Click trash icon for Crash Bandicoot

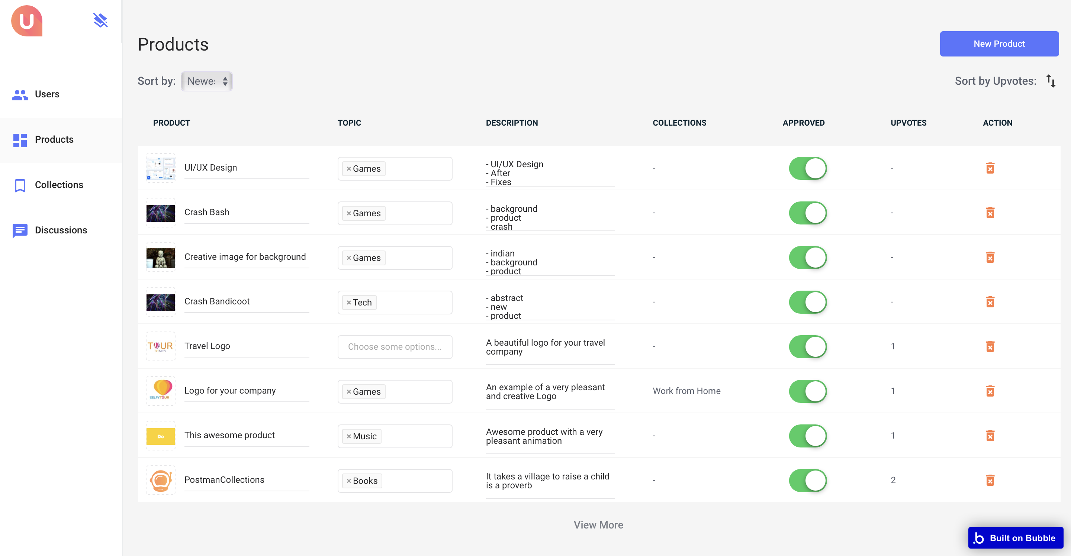(990, 302)
